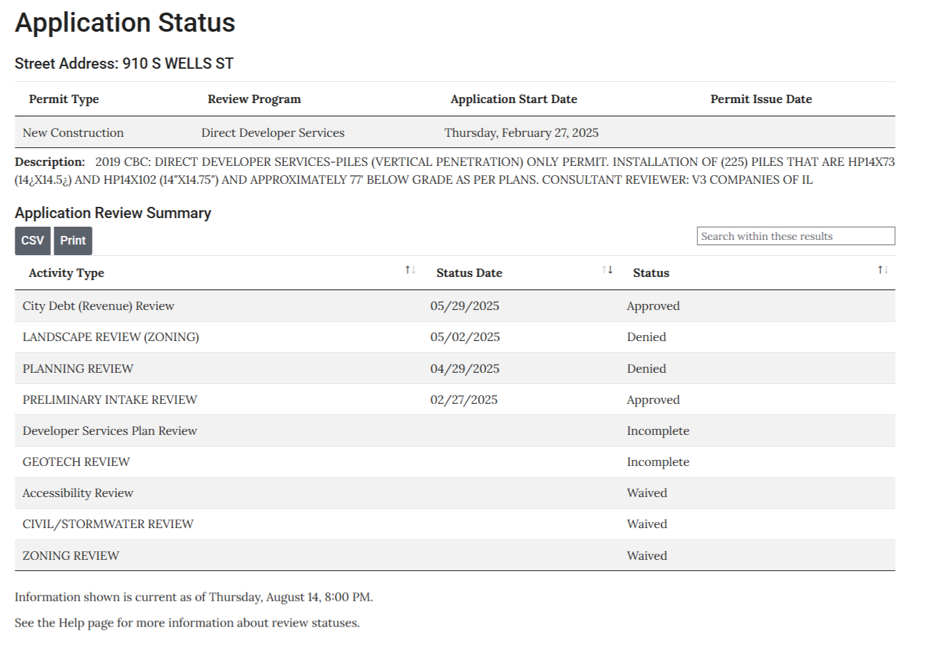Sort by Status column arrows icon
926x651 pixels.
pos(883,270)
